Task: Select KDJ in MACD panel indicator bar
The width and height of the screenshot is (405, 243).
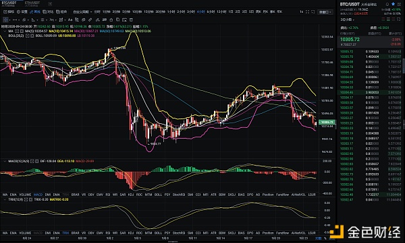Action: pos(131,195)
